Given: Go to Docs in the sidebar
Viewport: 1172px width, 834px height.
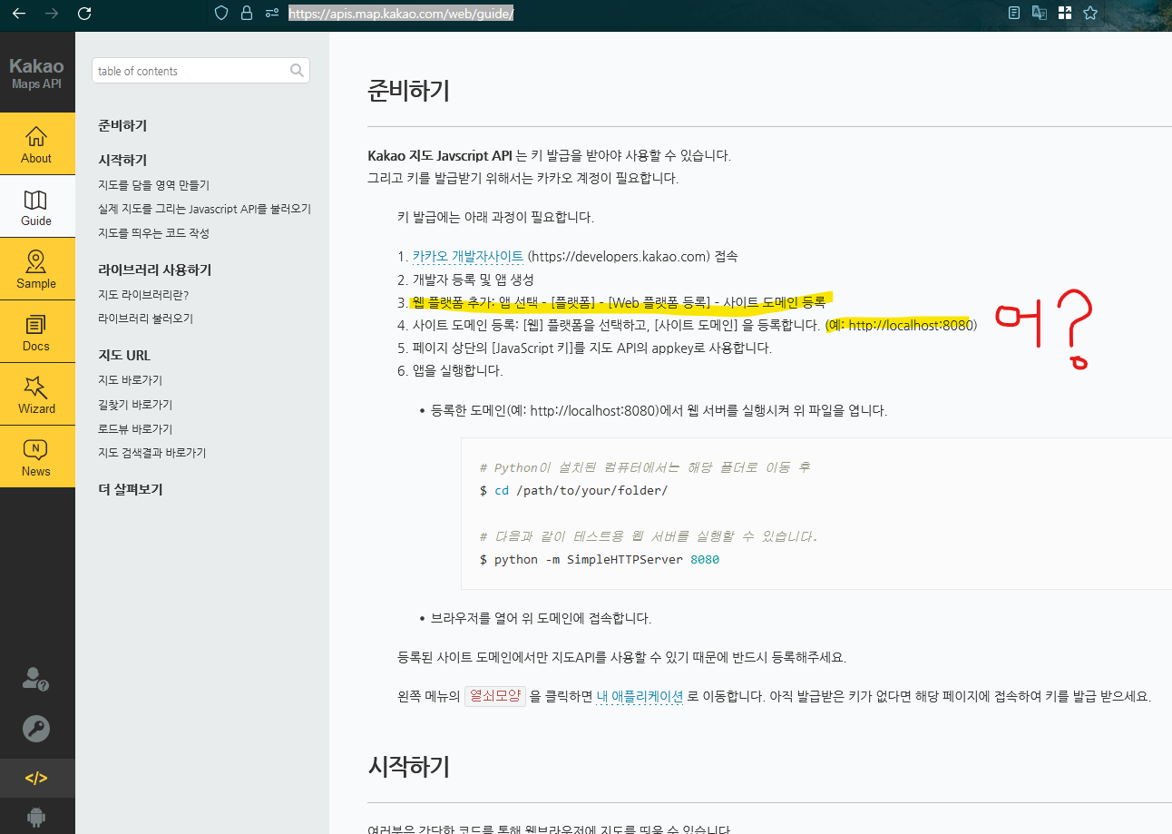Looking at the screenshot, I should pos(37,331).
